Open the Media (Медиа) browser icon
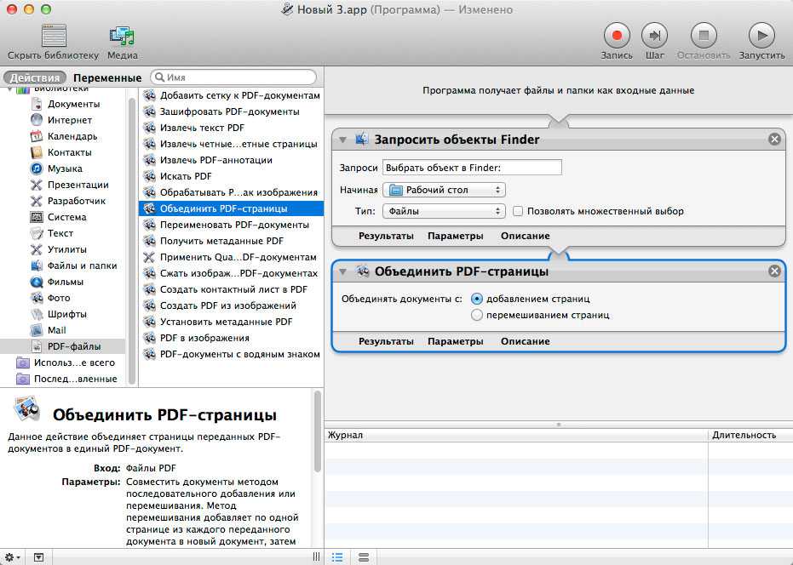Screen dimensions: 793x565 point(123,36)
